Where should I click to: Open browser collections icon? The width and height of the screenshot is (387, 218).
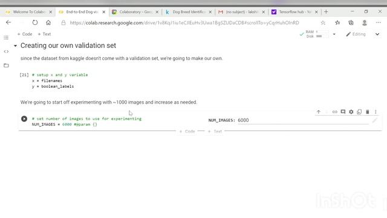[351, 23]
